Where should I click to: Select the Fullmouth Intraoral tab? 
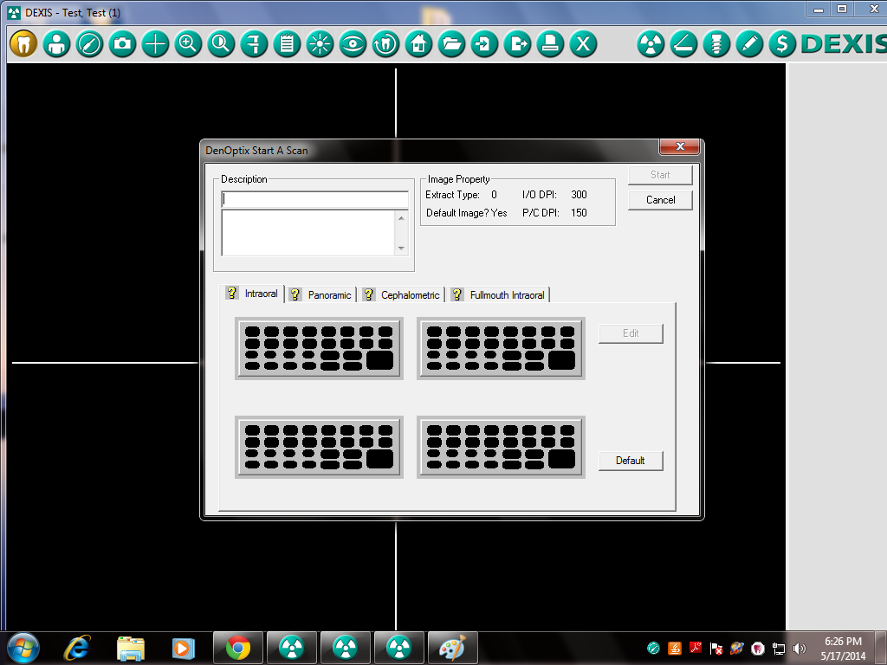(x=499, y=294)
